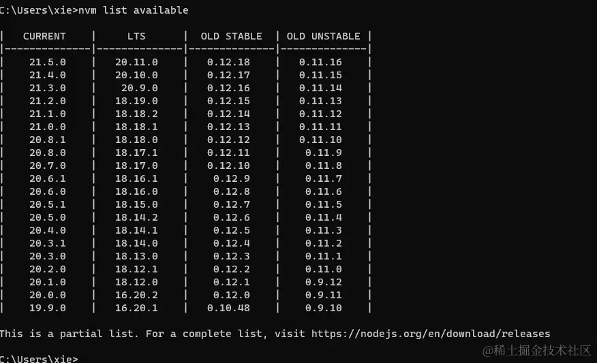597x363 pixels.
Task: Click version 19.9.0 in CURRENT column
Action: click(x=48, y=308)
